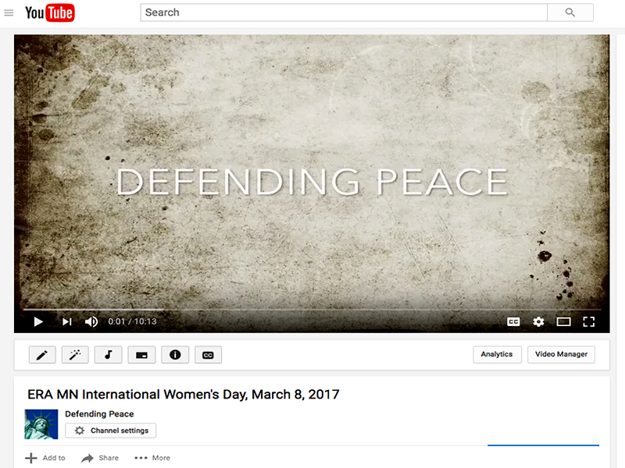625x468 pixels.
Task: Seek along the video progress bar
Action: coord(312,309)
